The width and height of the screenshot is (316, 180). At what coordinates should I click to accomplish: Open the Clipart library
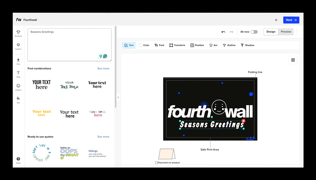click(18, 87)
